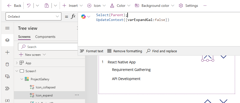Image resolution: width=240 pixels, height=103 pixels.
Task: Switch to the Components tab
Action: pyautogui.click(x=45, y=37)
